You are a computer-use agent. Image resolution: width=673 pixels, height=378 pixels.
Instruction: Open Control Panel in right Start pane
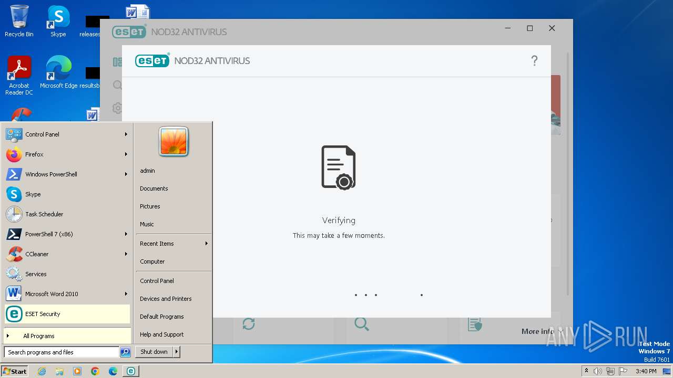click(x=174, y=281)
